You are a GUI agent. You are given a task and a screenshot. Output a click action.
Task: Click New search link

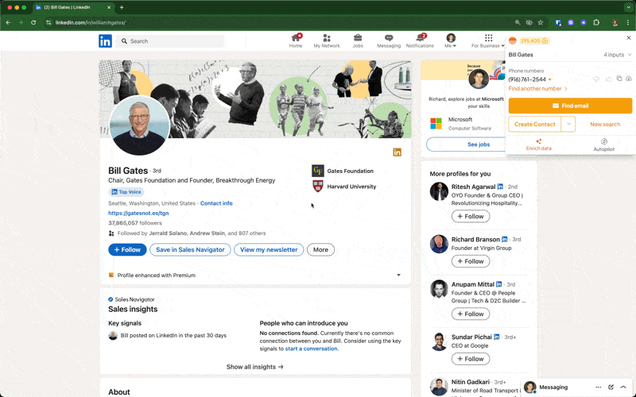pyautogui.click(x=605, y=125)
